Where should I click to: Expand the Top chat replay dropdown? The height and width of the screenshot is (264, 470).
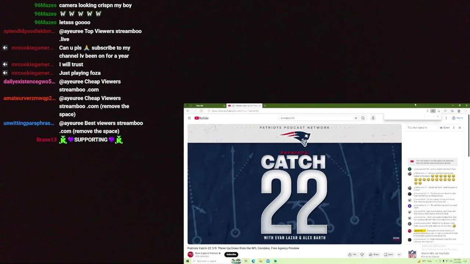[x=417, y=128]
